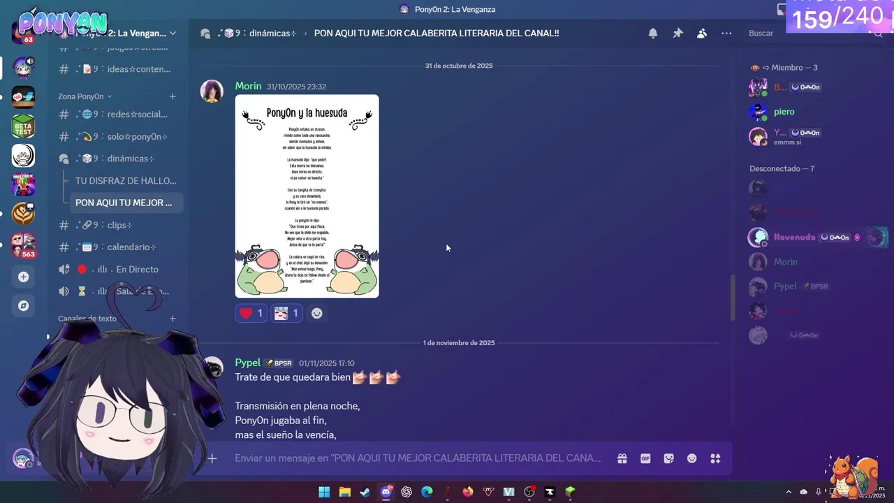Click the message input box
This screenshot has width=894, height=503.
click(418, 458)
